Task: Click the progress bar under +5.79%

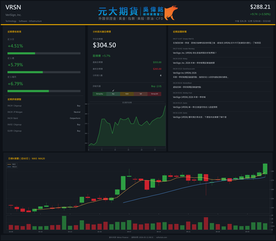Action: coord(44,72)
